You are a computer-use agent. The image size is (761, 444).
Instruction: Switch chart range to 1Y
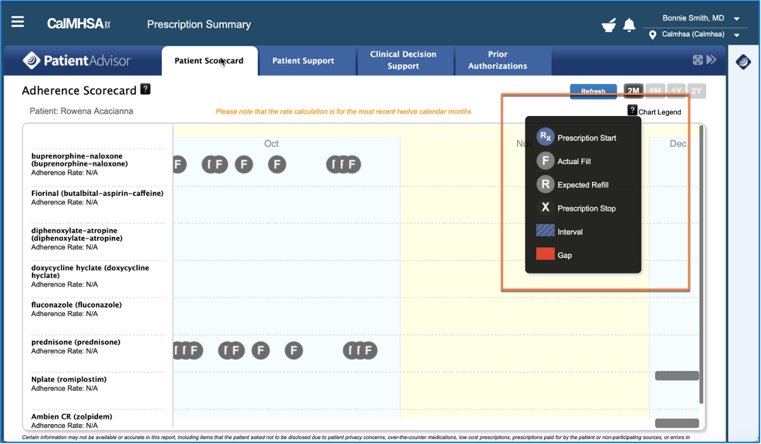coord(676,91)
